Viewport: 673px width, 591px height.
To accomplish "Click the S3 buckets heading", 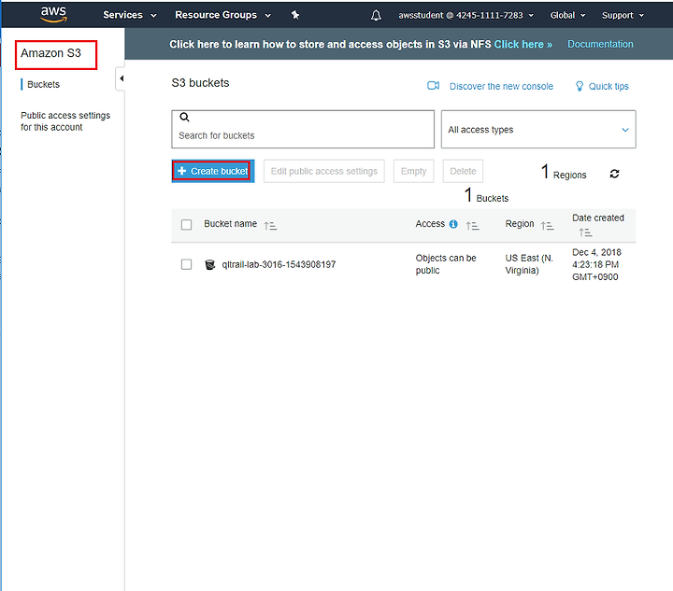I will pos(200,83).
